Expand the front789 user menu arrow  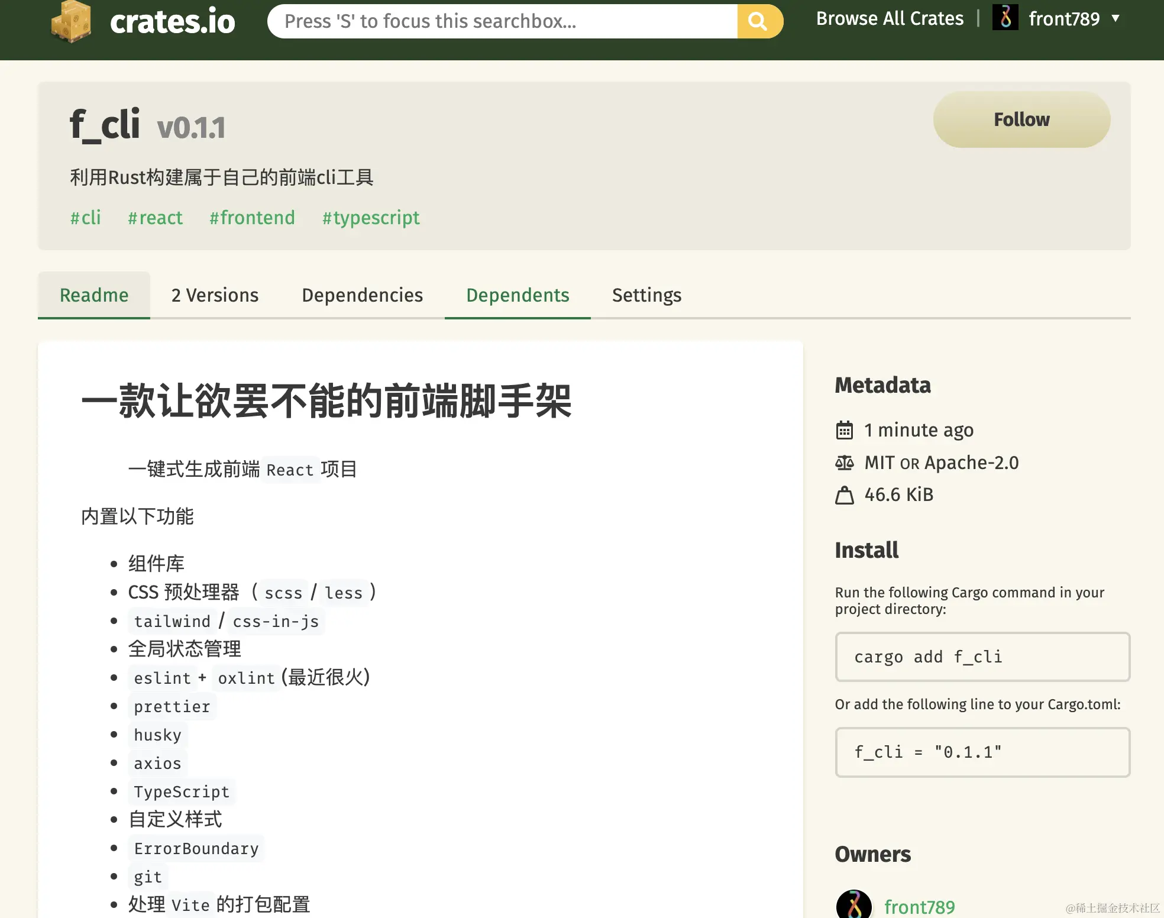1115,18
